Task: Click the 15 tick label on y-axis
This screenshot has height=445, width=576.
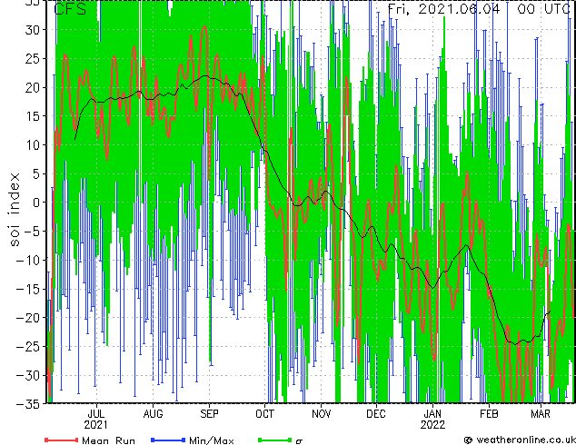Action: 33,116
